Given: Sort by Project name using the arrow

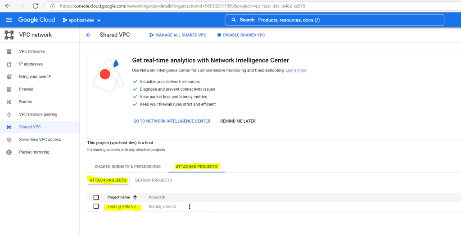Looking at the screenshot, I should (x=135, y=197).
